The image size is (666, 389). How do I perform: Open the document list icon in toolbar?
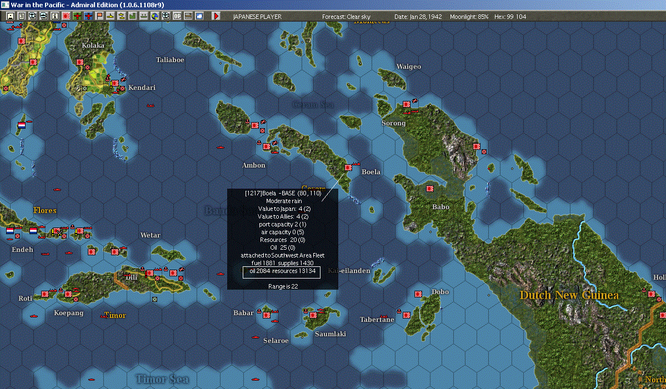pyautogui.click(x=21, y=16)
